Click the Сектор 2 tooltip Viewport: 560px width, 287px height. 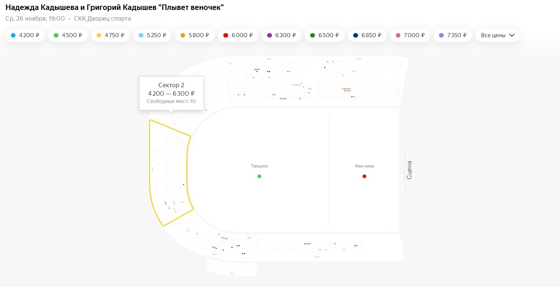(x=171, y=93)
